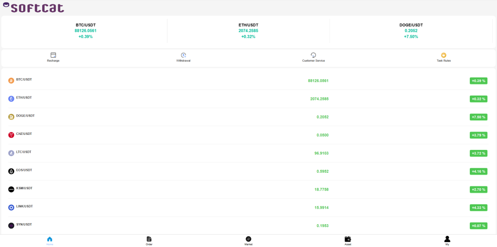The width and height of the screenshot is (497, 247).
Task: Open the Customer Service headset icon
Action: (314, 55)
